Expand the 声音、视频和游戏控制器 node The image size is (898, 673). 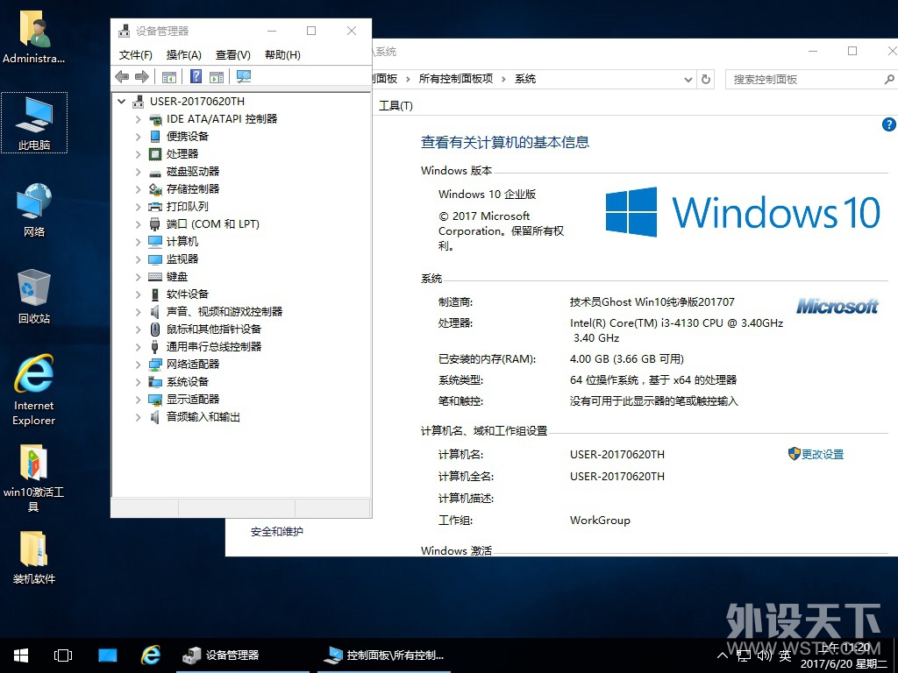coord(138,312)
